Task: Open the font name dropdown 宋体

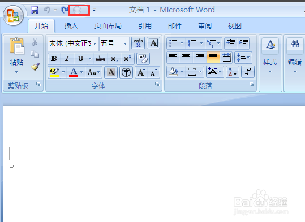Action: pyautogui.click(x=94, y=43)
